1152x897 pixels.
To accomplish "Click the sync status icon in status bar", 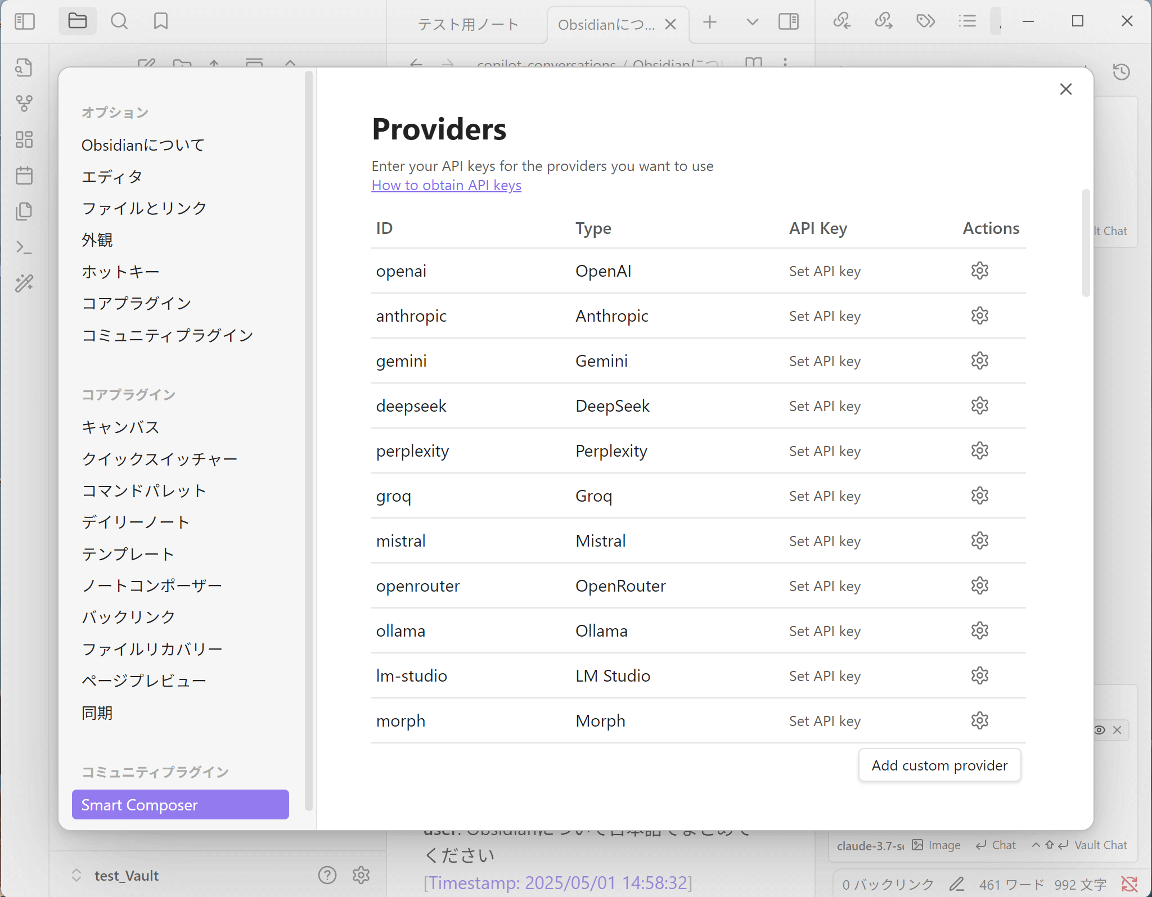I will (x=1129, y=884).
